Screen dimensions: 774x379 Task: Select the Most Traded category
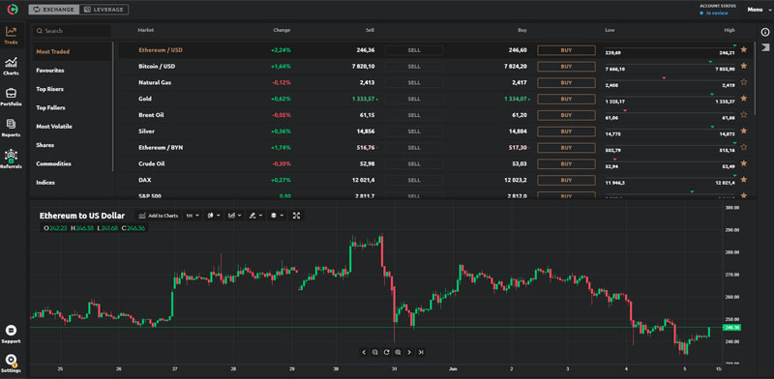point(72,51)
